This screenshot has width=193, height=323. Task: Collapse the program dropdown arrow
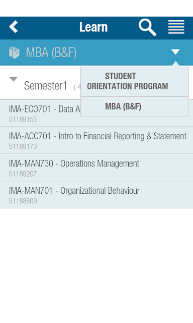(x=175, y=51)
